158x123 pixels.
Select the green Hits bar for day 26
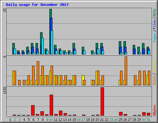coord(125,44)
